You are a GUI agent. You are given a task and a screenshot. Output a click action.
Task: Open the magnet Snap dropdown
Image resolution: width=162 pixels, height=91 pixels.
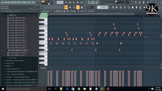[x=46, y=11]
